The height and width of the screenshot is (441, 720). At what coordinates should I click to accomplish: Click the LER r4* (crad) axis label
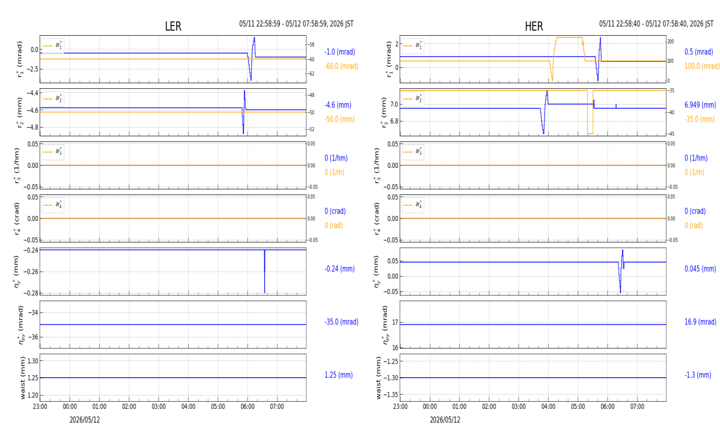(17, 218)
